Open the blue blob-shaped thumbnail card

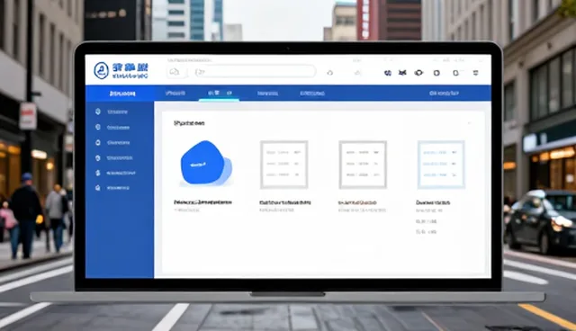coord(206,163)
